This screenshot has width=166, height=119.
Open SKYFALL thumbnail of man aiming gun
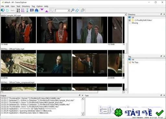point(90,63)
